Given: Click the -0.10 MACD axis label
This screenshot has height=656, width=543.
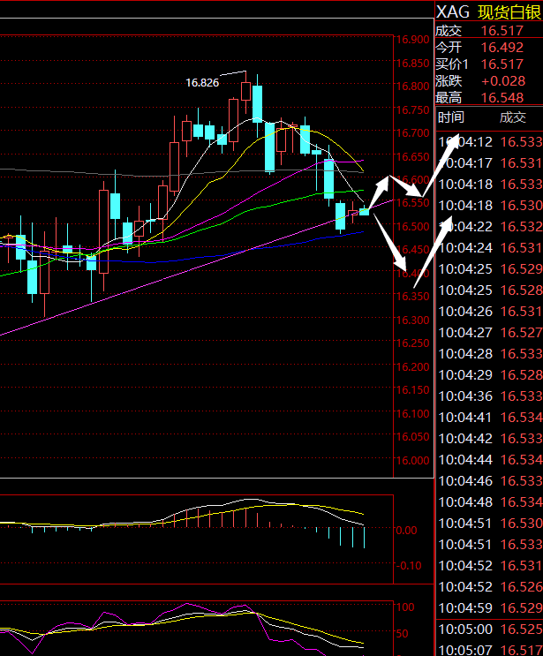Looking at the screenshot, I should click(409, 566).
